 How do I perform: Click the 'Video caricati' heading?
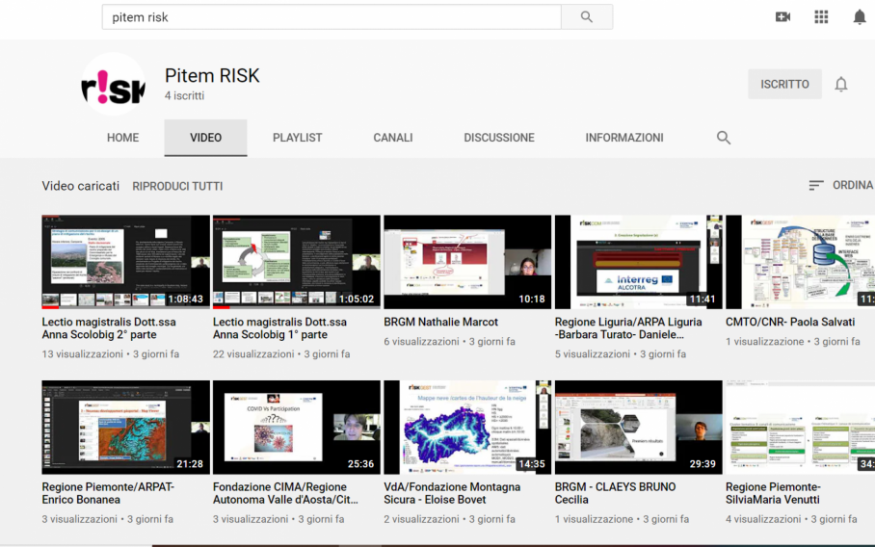(x=80, y=186)
